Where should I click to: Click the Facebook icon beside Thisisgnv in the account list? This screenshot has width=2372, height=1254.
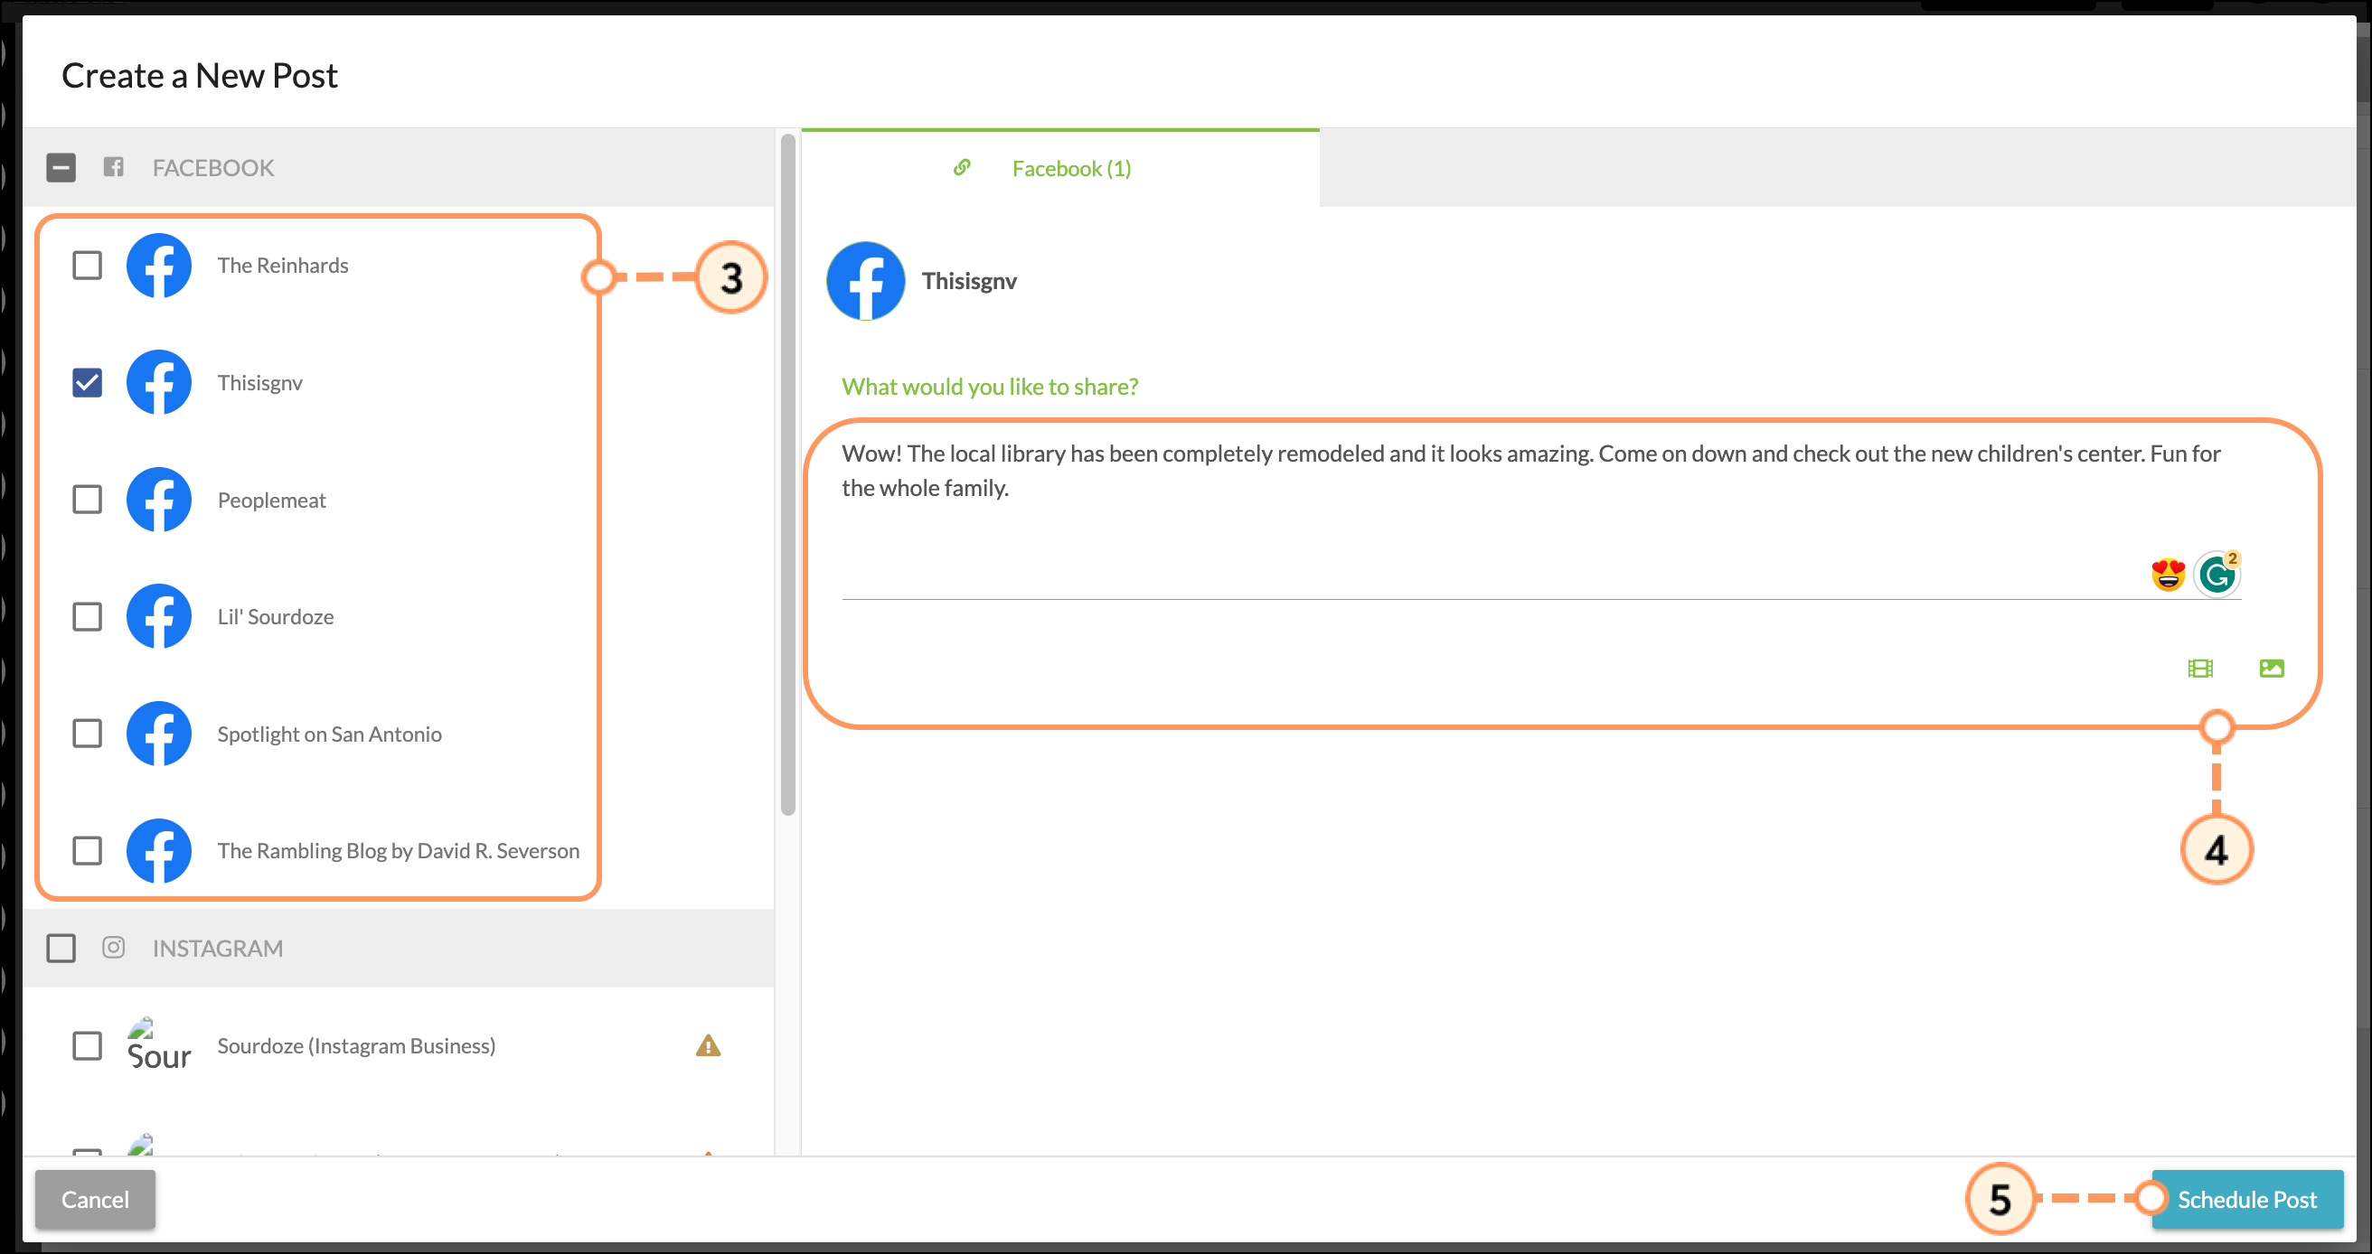tap(158, 382)
